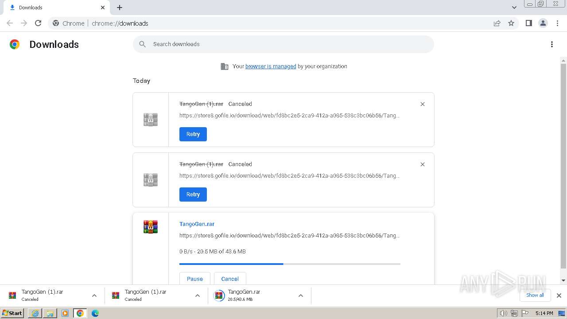The image size is (567, 319).
Task: Click the browser back arrow
Action: [x=10, y=23]
